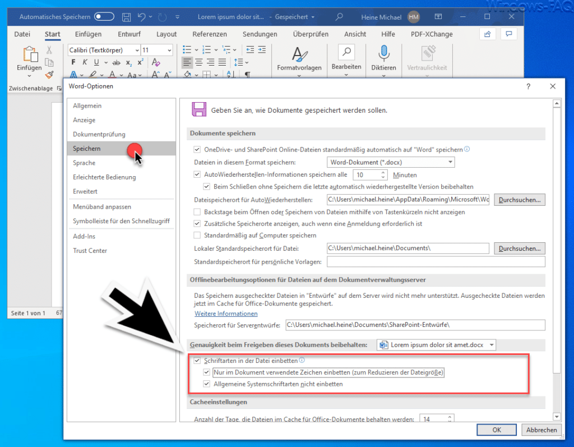Click the numbered list icon
The image size is (574, 447).
(207, 50)
